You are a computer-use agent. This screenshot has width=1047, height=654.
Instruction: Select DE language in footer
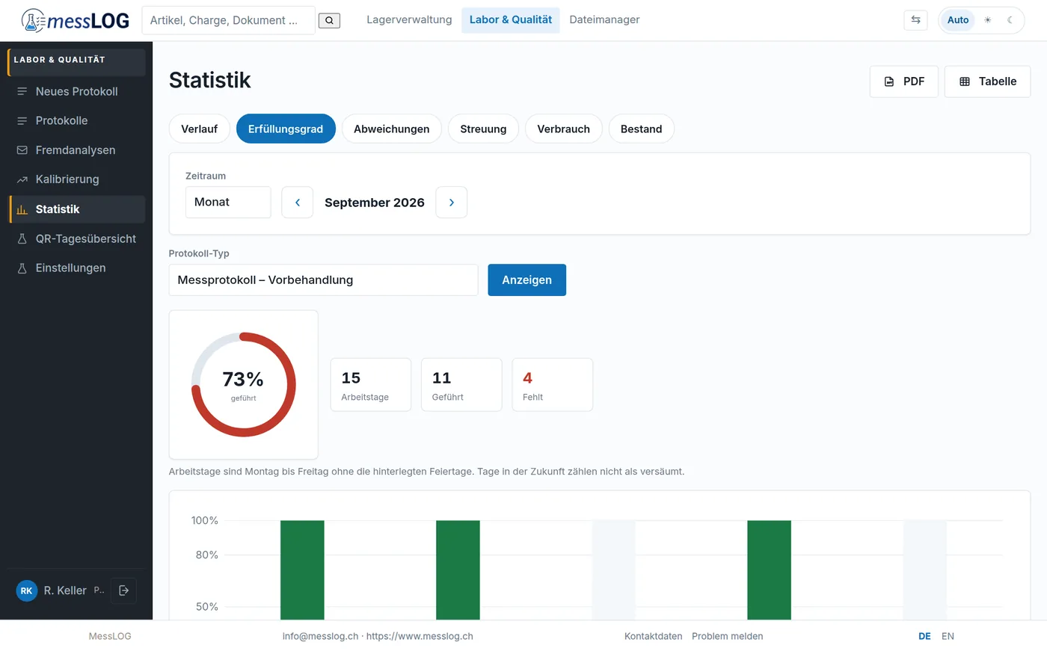coord(925,637)
